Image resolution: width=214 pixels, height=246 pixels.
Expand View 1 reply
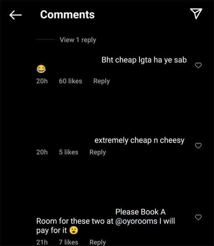click(78, 40)
